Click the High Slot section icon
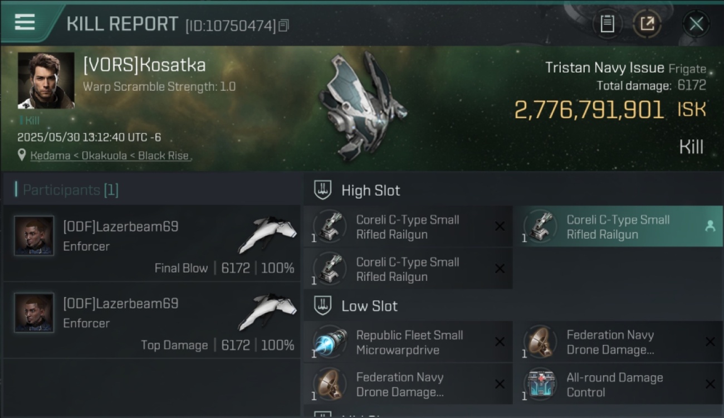The image size is (724, 418). coord(322,190)
